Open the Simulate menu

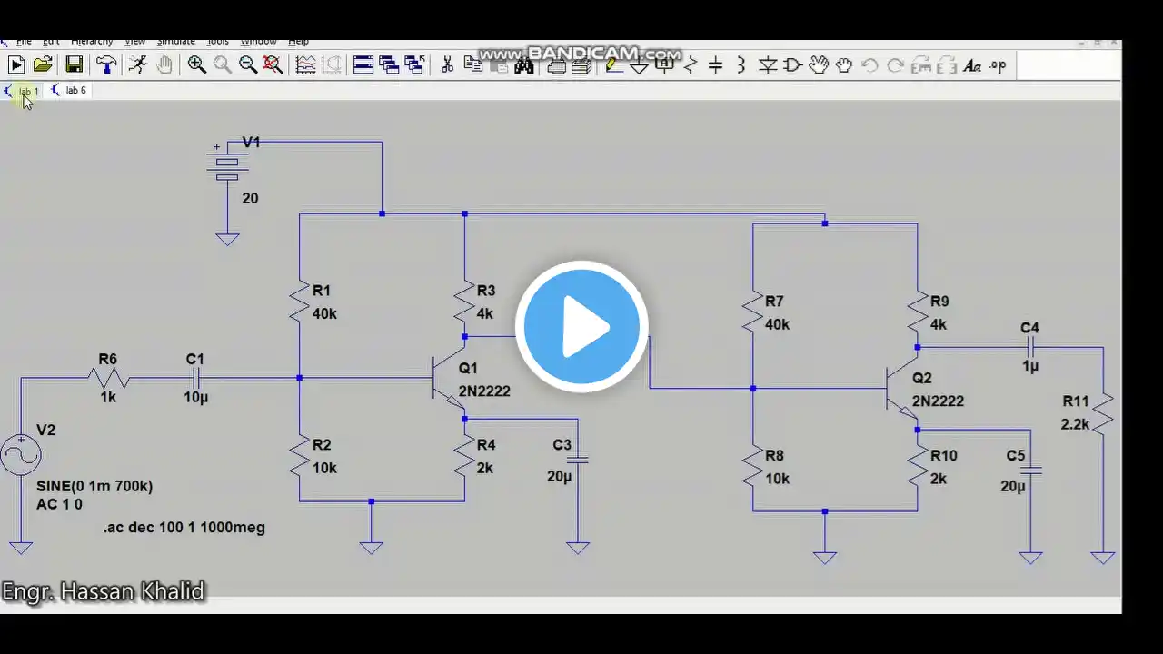(x=175, y=42)
